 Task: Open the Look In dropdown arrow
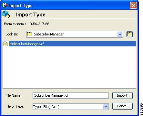pos(120,34)
